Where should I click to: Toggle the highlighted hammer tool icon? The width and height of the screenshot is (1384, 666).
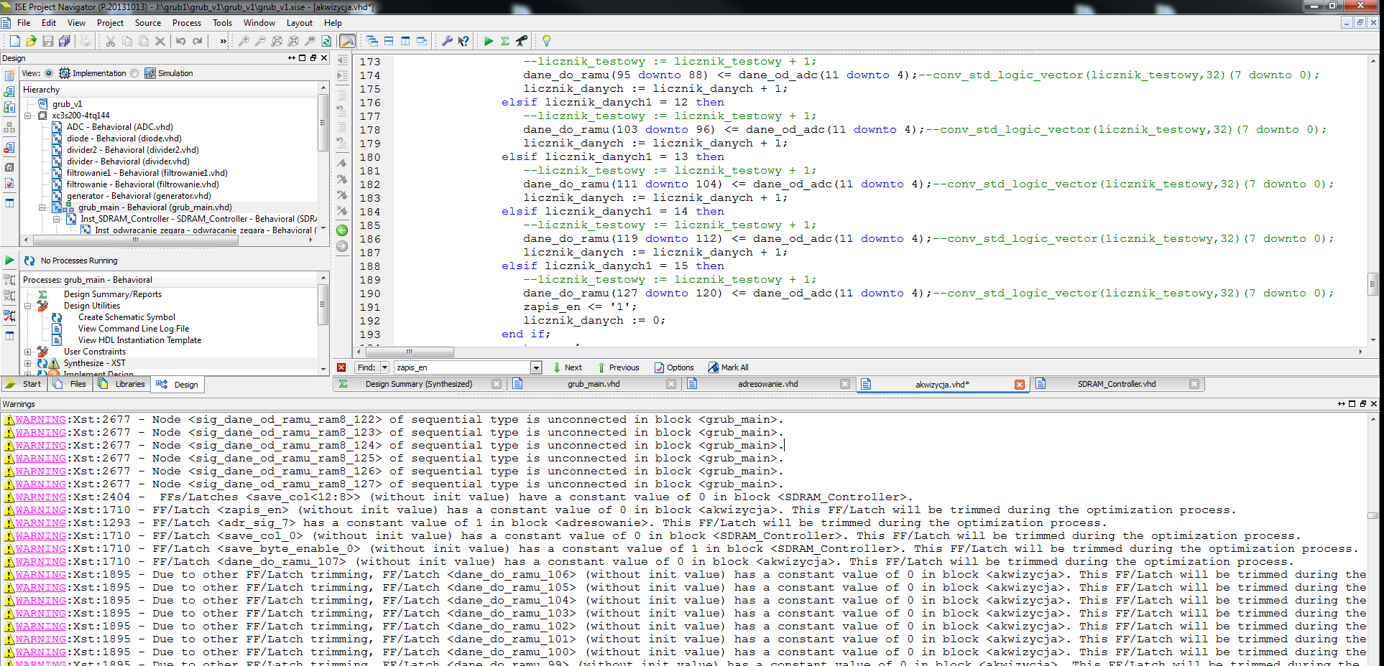point(347,41)
